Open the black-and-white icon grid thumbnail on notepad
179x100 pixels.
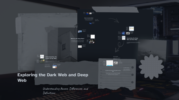116,63
